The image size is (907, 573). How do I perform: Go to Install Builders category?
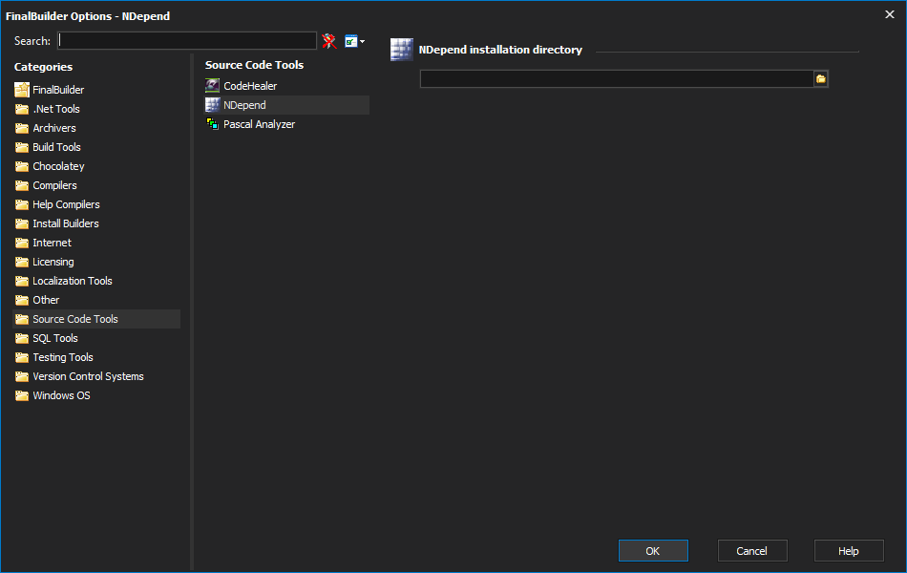point(65,223)
